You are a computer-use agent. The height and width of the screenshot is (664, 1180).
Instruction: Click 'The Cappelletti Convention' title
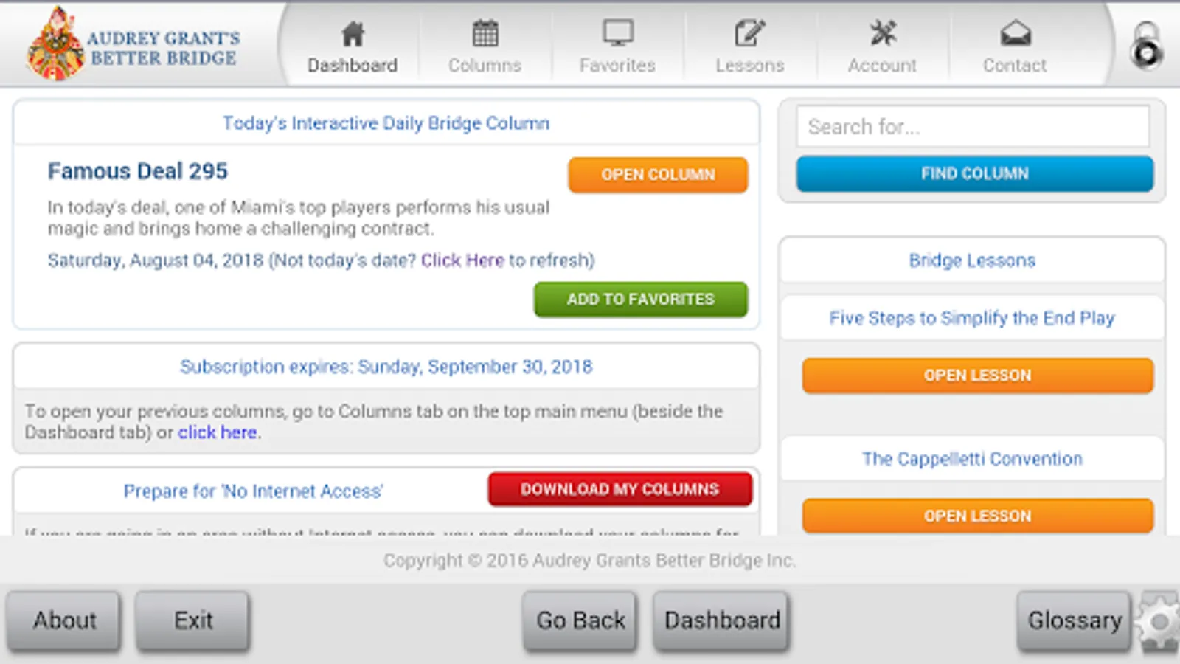[972, 459]
